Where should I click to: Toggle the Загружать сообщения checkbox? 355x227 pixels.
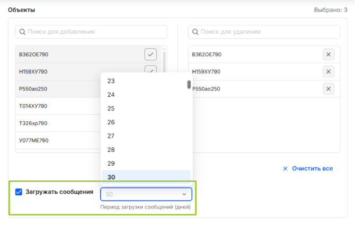click(19, 192)
